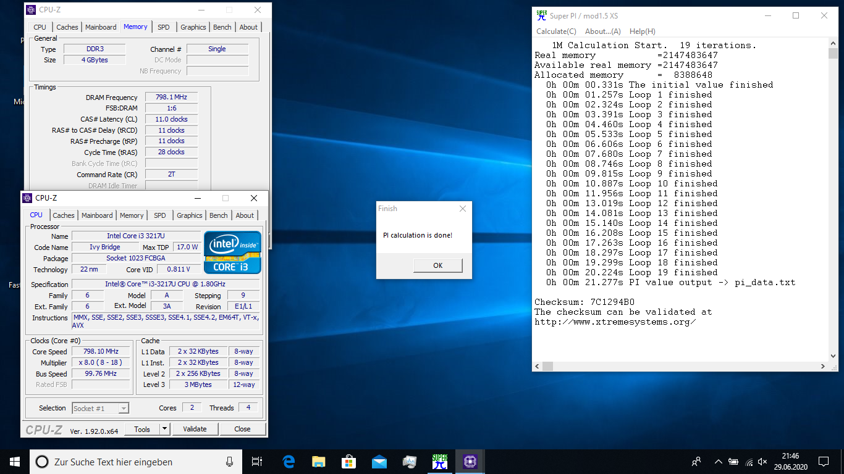Click the muted volume icon in the tray
The image size is (844, 474).
pos(762,462)
